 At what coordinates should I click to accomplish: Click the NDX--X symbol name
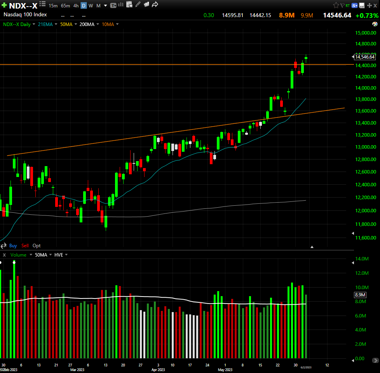pos(23,5)
